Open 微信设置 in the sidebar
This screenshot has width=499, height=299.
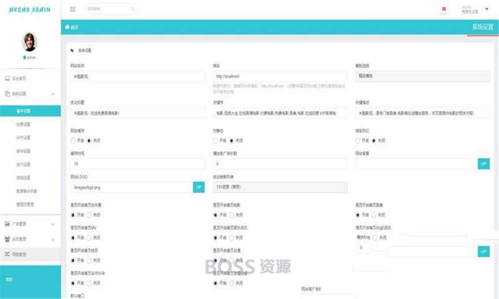click(x=23, y=177)
